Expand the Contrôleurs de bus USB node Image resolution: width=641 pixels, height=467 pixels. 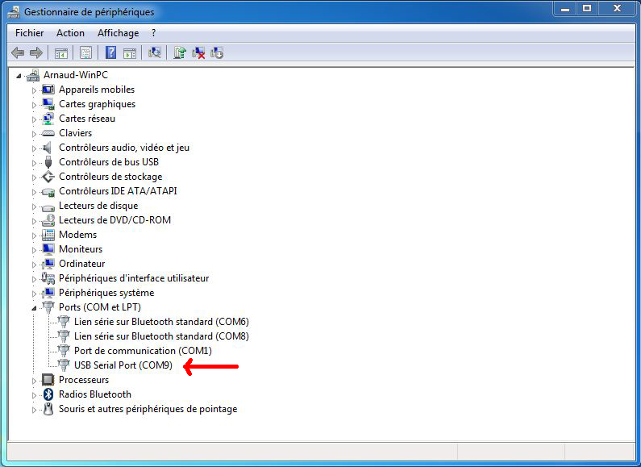tap(35, 163)
